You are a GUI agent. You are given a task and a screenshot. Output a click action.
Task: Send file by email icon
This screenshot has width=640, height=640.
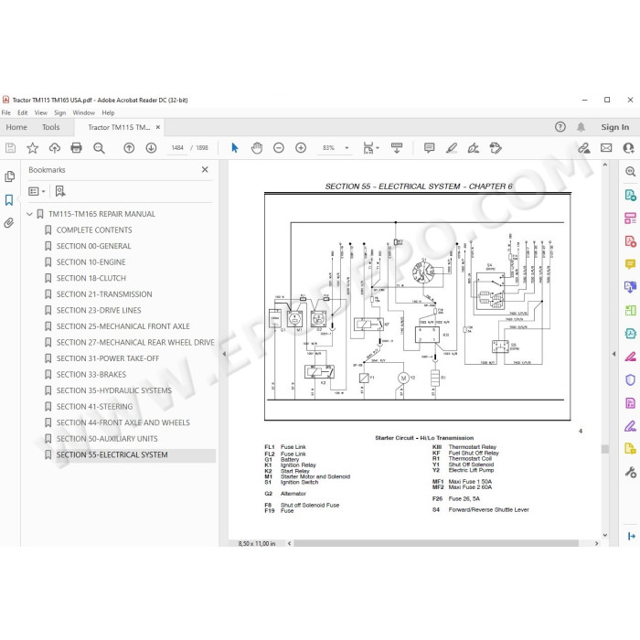tap(606, 148)
